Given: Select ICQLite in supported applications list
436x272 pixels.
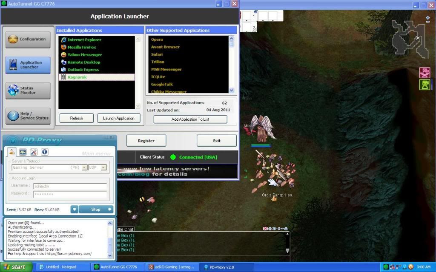Looking at the screenshot, I should pos(158,77).
